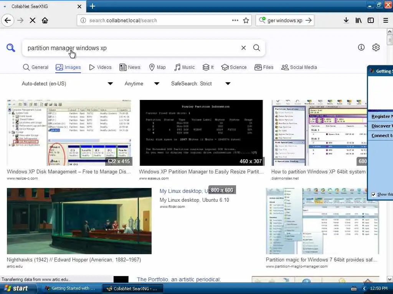Switch to the Social Media tab
Image resolution: width=393 pixels, height=294 pixels.
(299, 67)
